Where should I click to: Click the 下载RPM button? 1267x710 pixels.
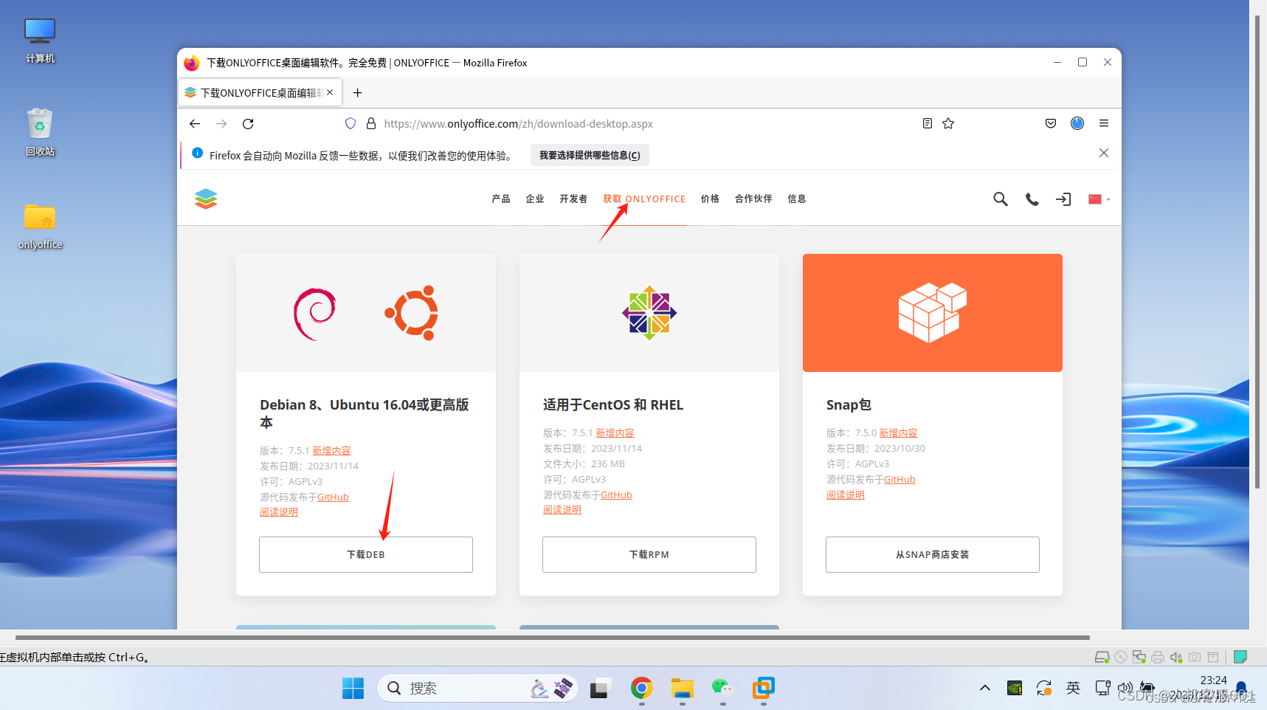click(649, 554)
